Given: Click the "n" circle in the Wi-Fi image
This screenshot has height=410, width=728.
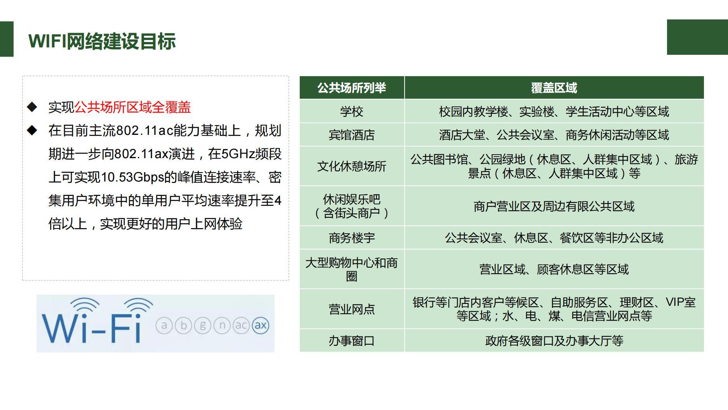Looking at the screenshot, I should (x=222, y=325).
